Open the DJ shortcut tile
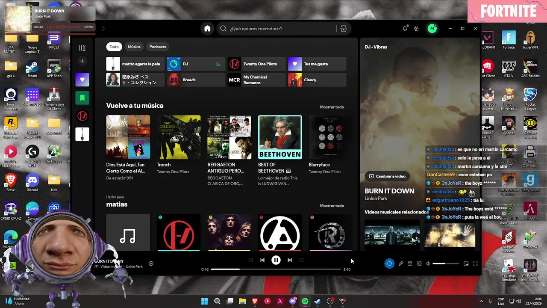Screen dimensions: 547x308 tap(196, 64)
